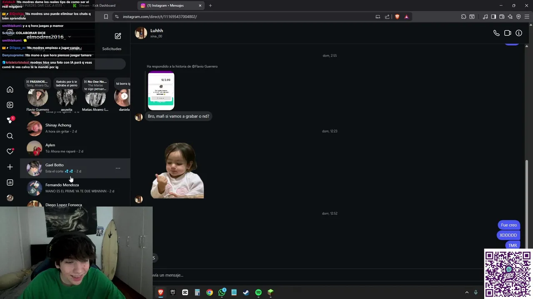Start a video call with Luhhh
The height and width of the screenshot is (299, 533).
508,33
